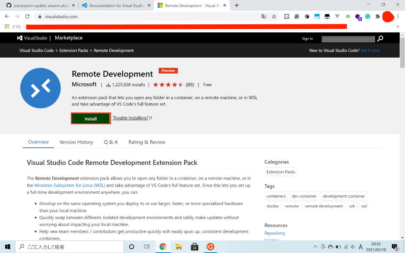The image size is (405, 253).
Task: Open the Marketplace header link
Action: click(x=69, y=38)
